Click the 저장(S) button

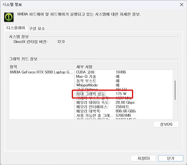pos(143,158)
